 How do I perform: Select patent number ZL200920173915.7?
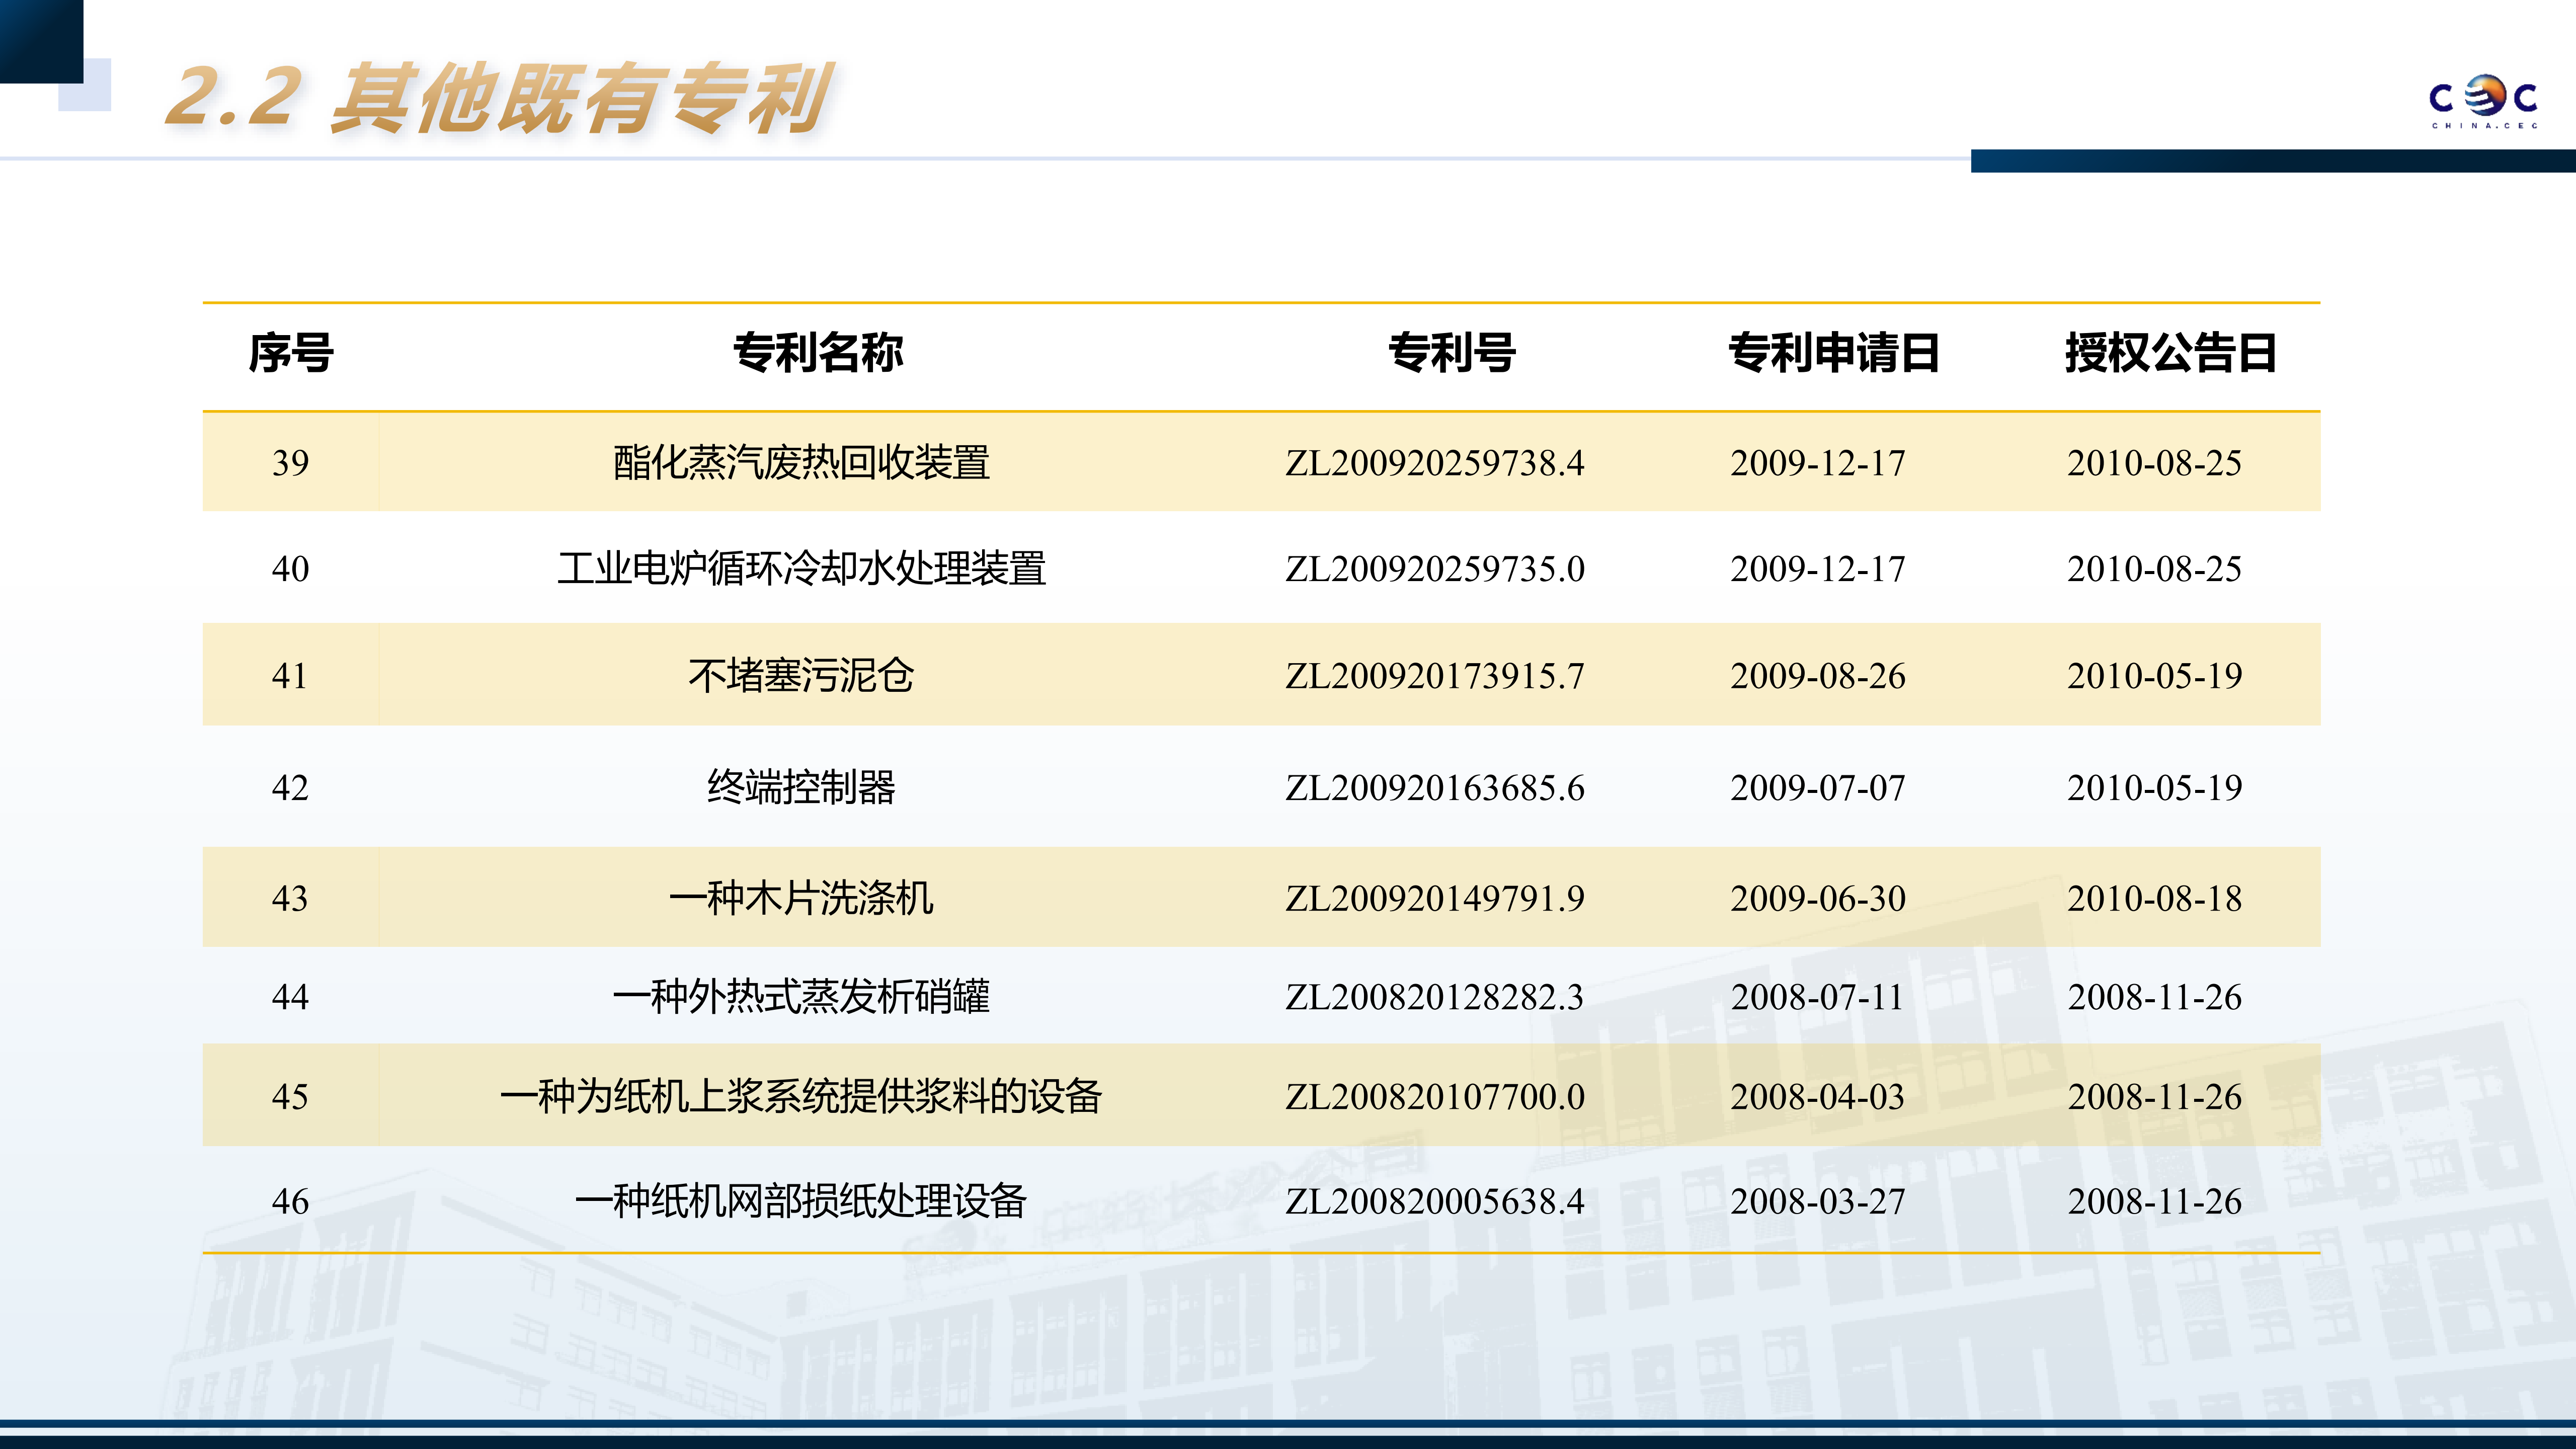[1434, 676]
